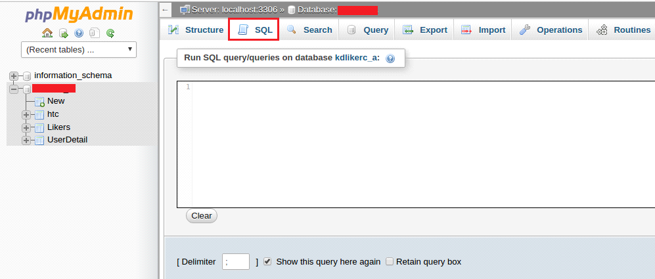
Task: Expand the htc table node
Action: coord(26,114)
